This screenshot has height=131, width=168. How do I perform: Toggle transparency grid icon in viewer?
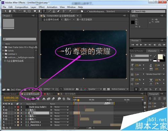pyautogui.click(x=108, y=89)
